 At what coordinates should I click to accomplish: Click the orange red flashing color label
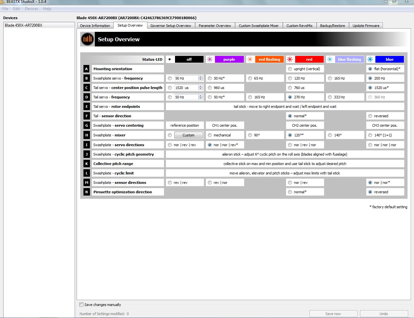[270, 59]
